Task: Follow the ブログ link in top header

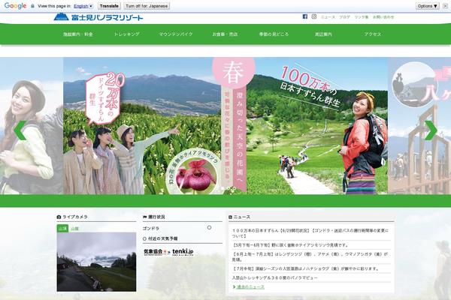Action: coord(344,17)
